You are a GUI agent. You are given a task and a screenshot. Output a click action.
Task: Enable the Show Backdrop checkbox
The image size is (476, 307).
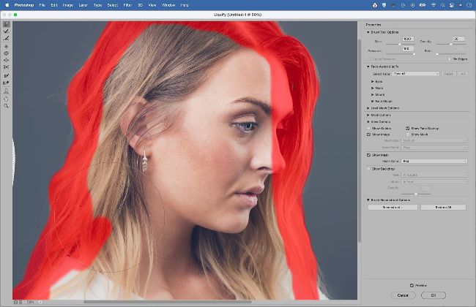point(369,169)
